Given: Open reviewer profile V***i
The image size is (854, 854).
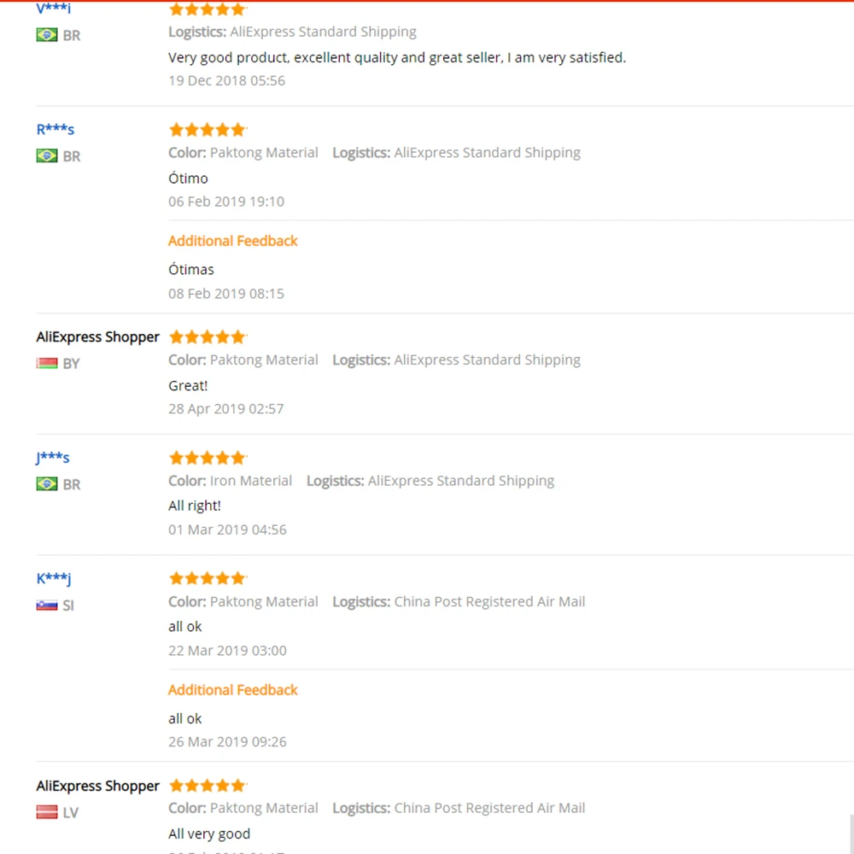Looking at the screenshot, I should pos(54,9).
